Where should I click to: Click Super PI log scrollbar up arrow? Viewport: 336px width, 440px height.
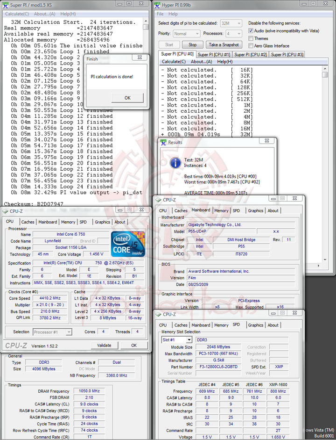(146, 21)
